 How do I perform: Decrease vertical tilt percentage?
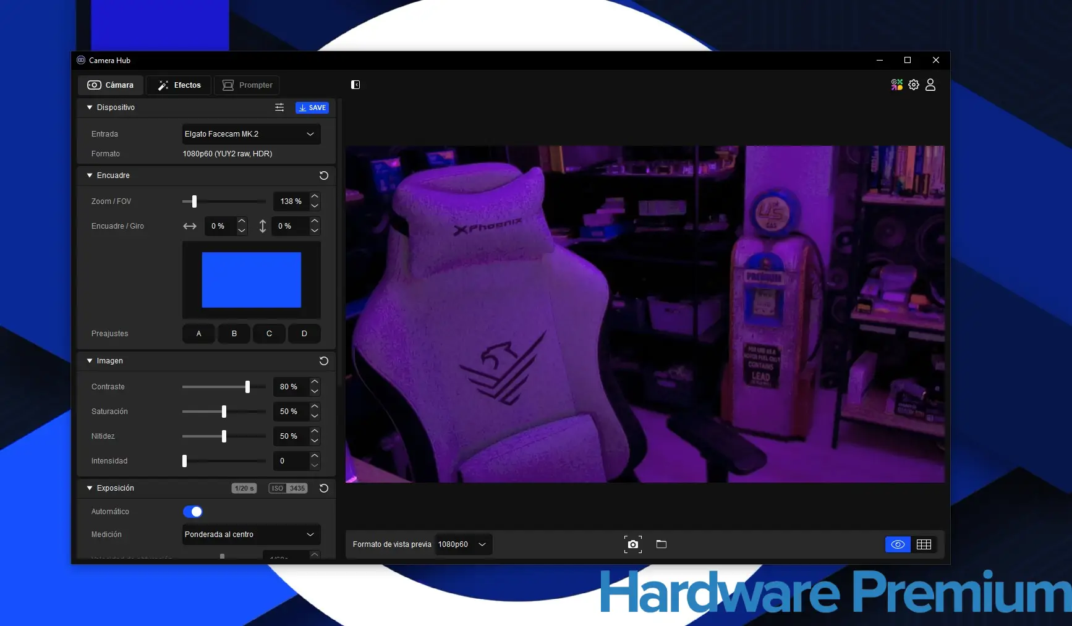pyautogui.click(x=315, y=231)
